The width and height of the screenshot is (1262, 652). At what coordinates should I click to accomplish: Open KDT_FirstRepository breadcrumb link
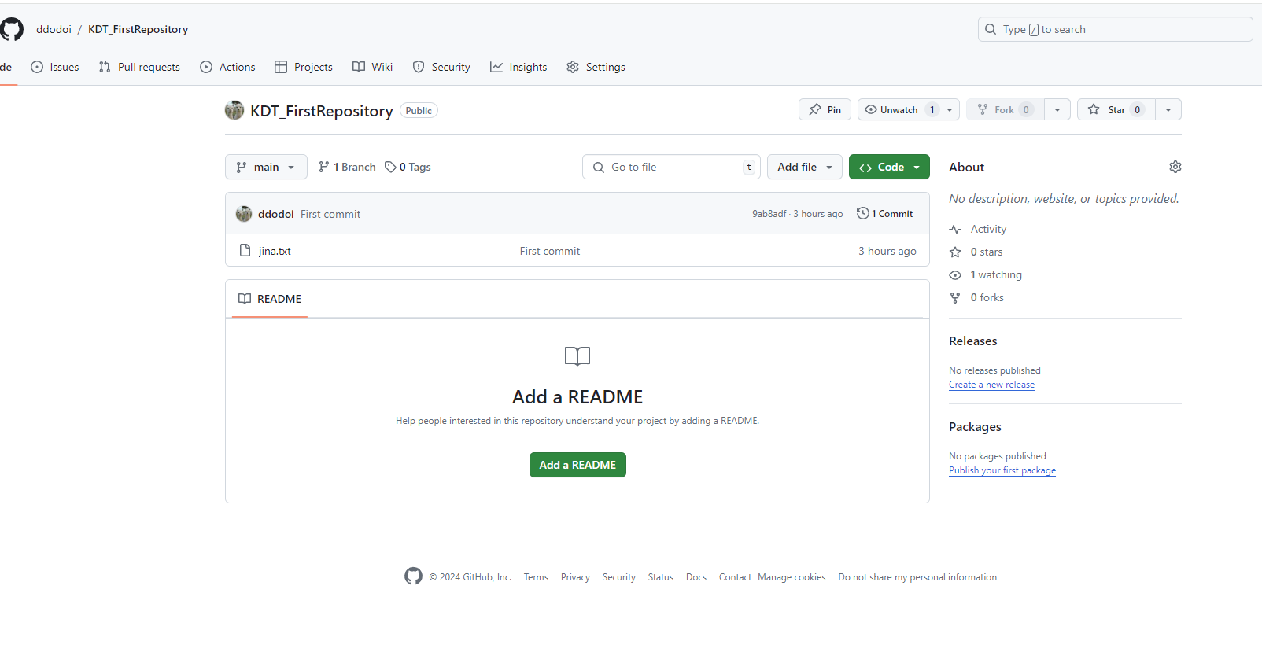138,29
